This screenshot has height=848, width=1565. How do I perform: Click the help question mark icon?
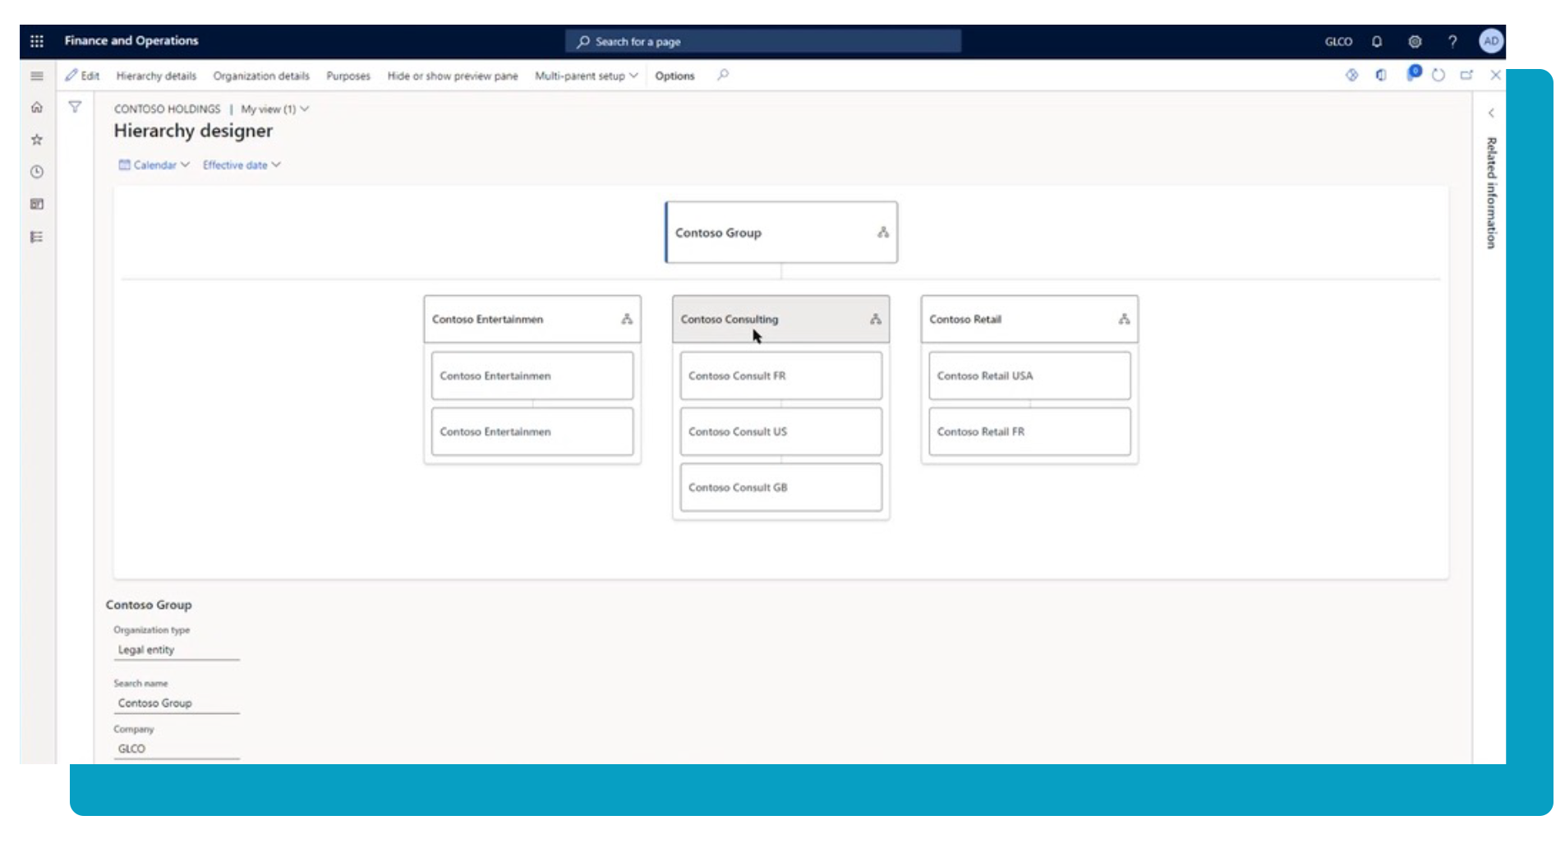(x=1452, y=41)
